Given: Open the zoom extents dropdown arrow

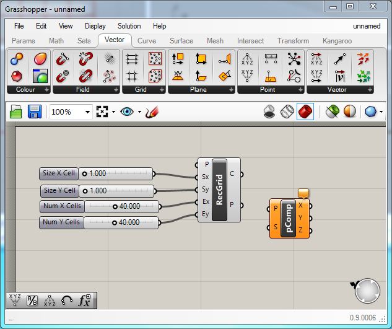Looking at the screenshot, I should pos(114,112).
